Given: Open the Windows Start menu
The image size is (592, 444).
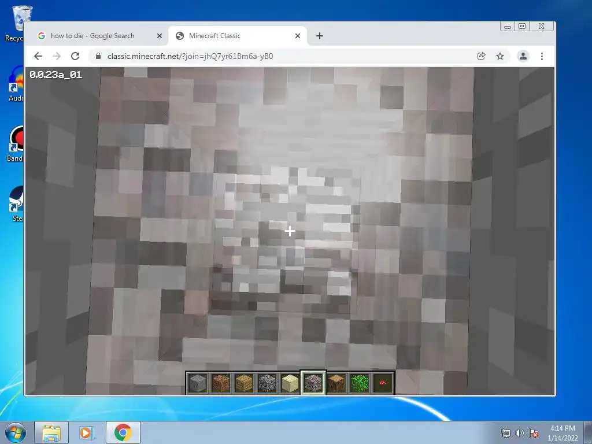Looking at the screenshot, I should pos(15,432).
